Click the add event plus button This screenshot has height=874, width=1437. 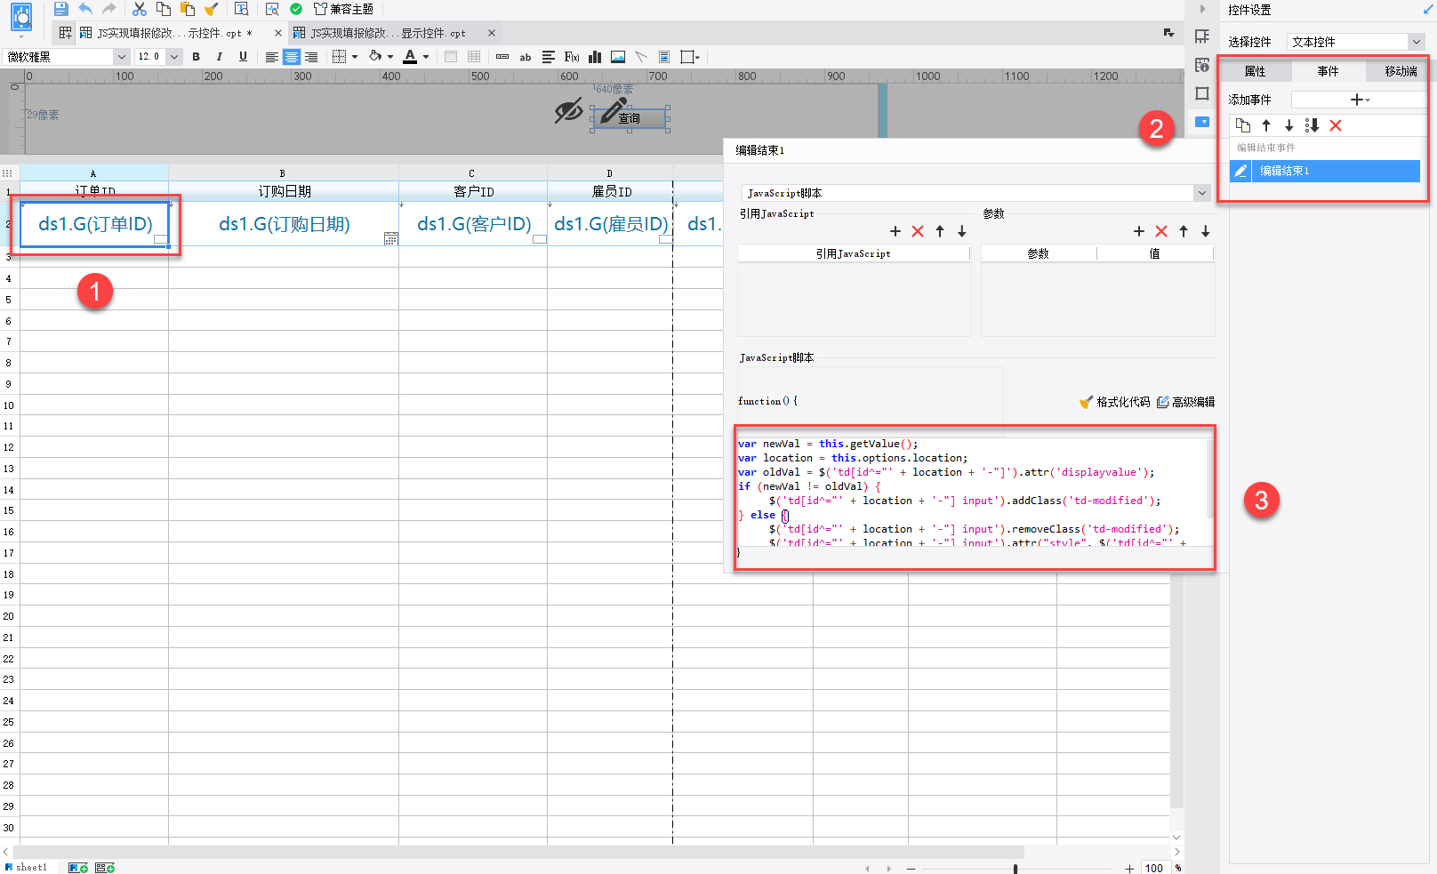pyautogui.click(x=1359, y=100)
